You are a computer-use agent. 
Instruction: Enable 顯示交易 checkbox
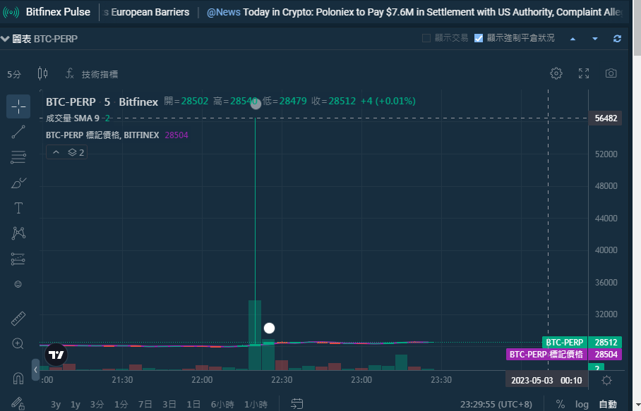point(426,38)
